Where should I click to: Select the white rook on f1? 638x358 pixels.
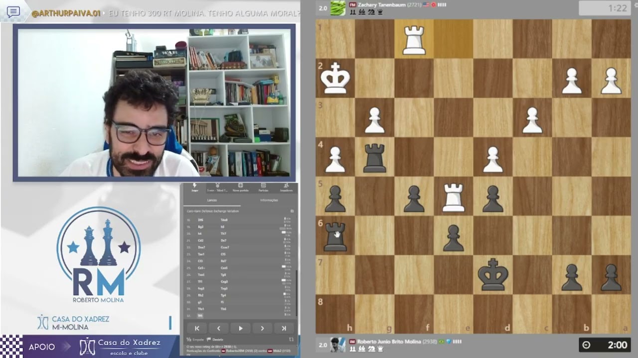[414, 39]
